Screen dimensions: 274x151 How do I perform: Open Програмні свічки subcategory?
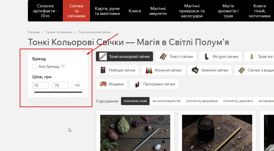154,84
